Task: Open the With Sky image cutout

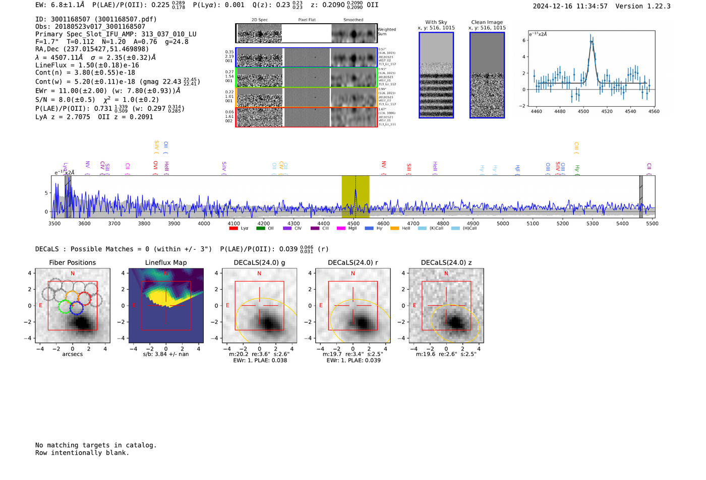Action: [436, 75]
